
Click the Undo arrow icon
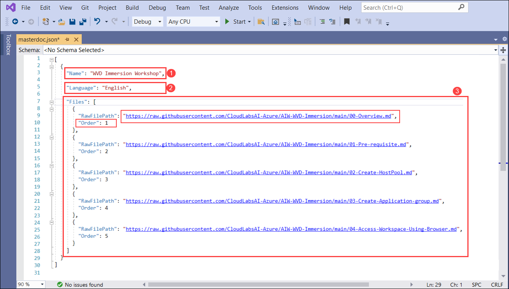[x=98, y=22]
